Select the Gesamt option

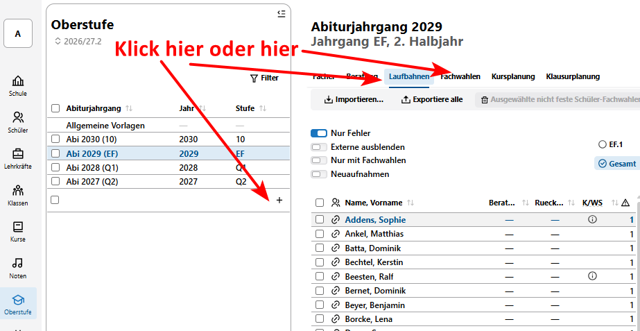616,164
